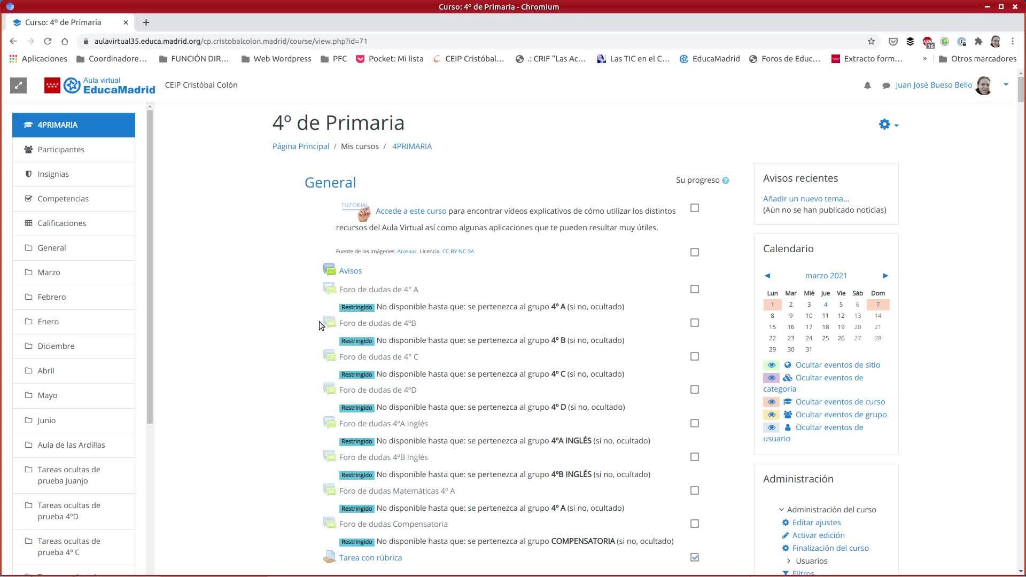This screenshot has width=1026, height=577.
Task: Uncheck Tarea con rúbrica completion checkbox
Action: point(694,557)
